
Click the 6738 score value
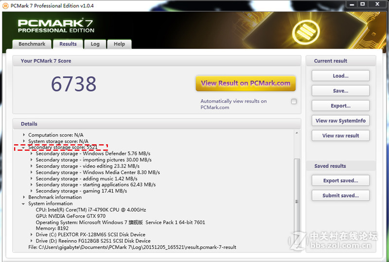(x=74, y=84)
